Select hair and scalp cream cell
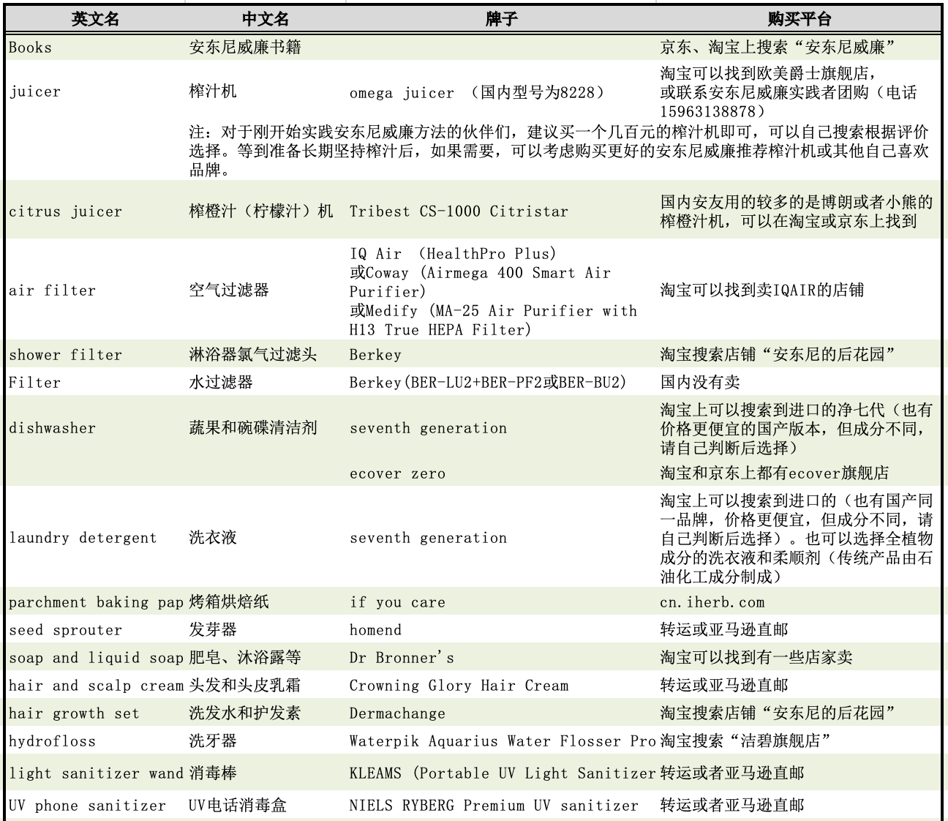Screen dimensions: 948x821 96,686
